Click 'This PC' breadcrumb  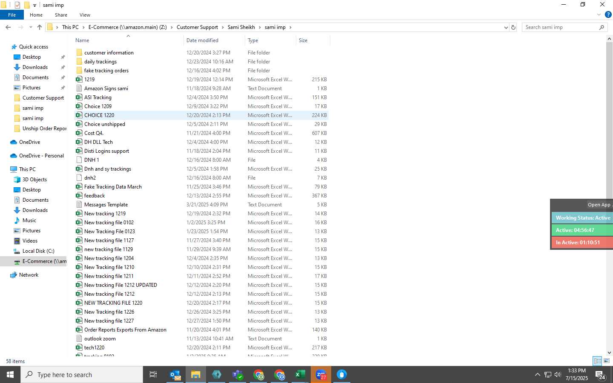(70, 27)
